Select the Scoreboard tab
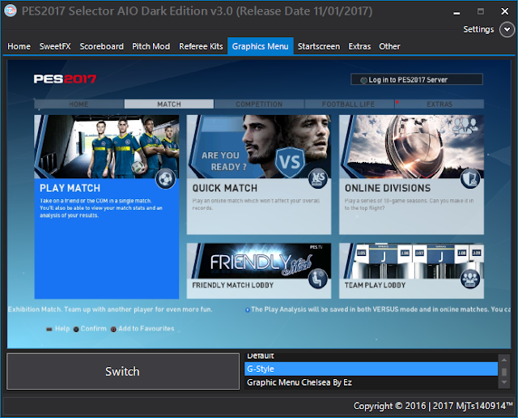This screenshot has width=518, height=418. pos(101,46)
